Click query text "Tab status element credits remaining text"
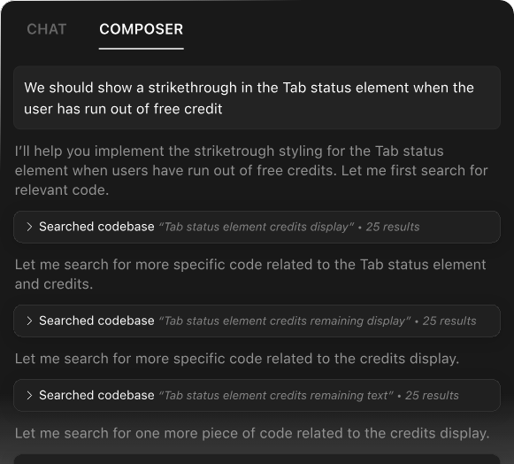This screenshot has height=464, width=514. [276, 395]
